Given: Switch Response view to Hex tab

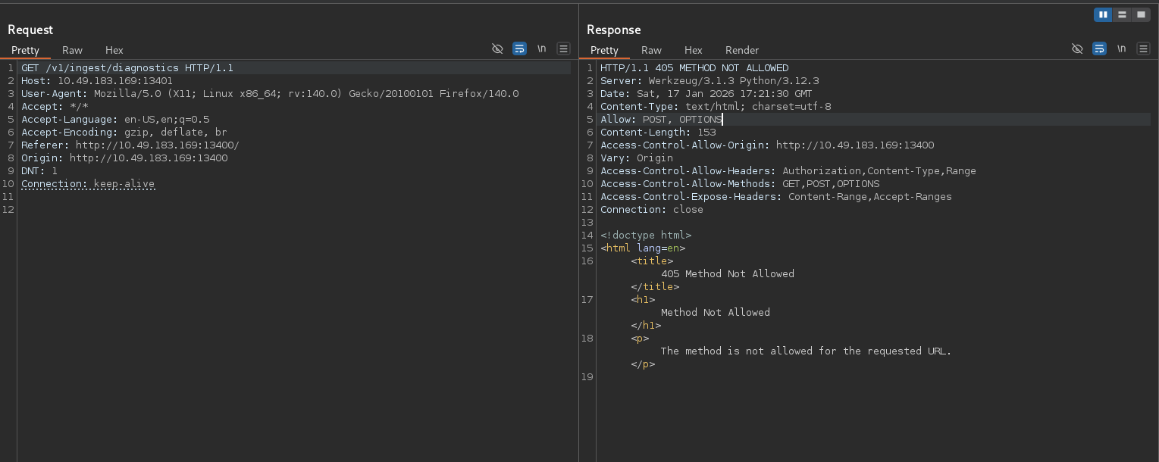Looking at the screenshot, I should click(693, 50).
